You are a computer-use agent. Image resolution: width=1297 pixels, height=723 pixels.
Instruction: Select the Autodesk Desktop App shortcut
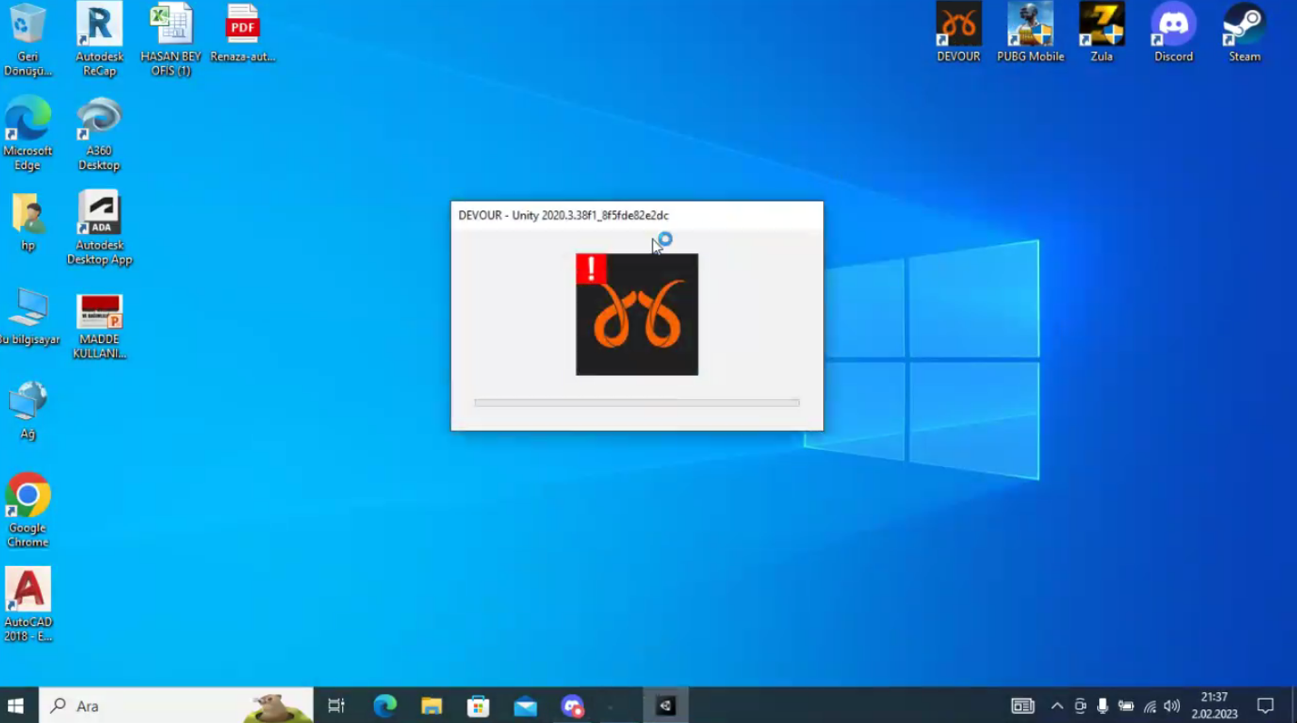click(99, 228)
